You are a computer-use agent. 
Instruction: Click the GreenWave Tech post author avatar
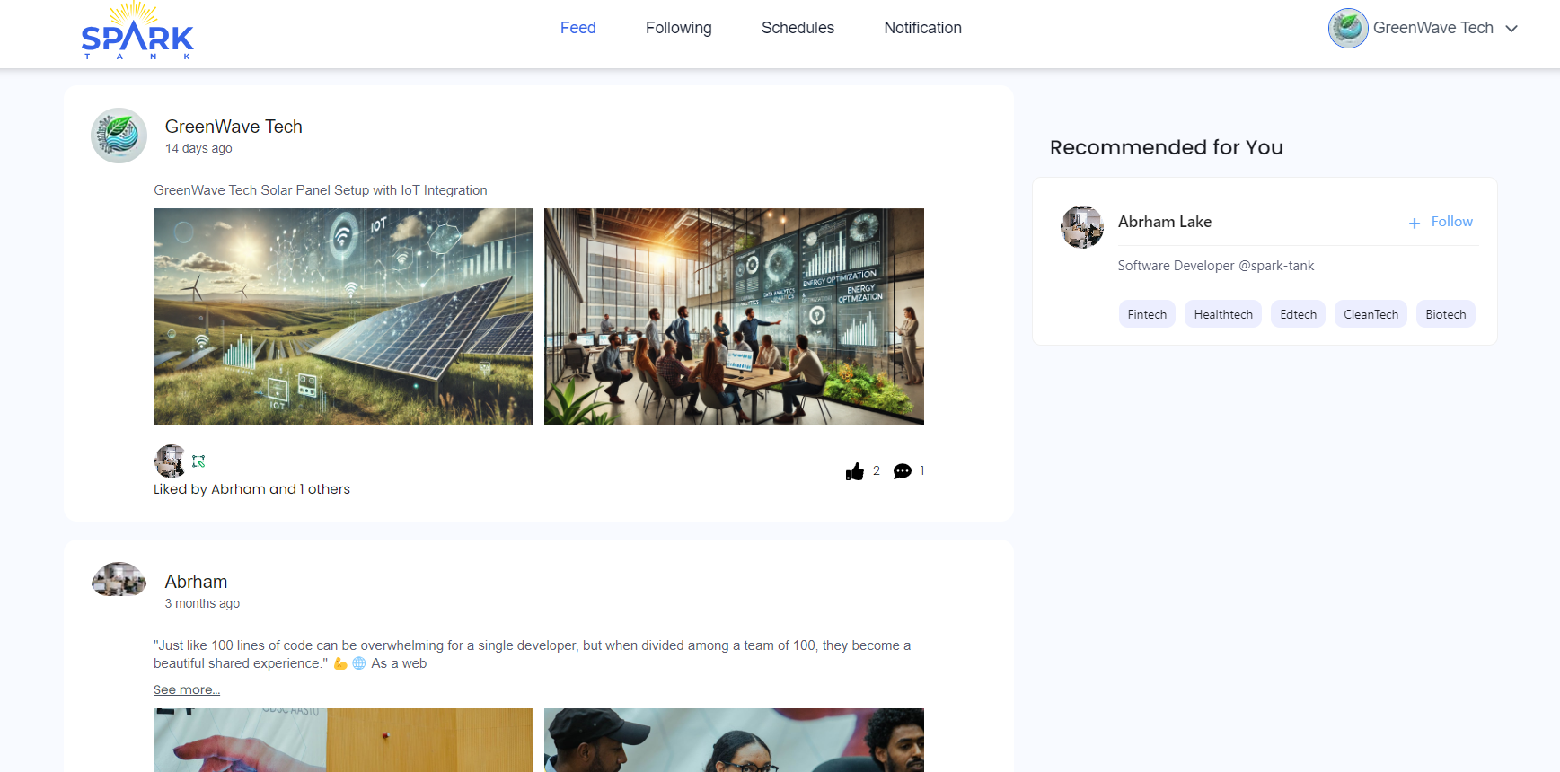119,136
